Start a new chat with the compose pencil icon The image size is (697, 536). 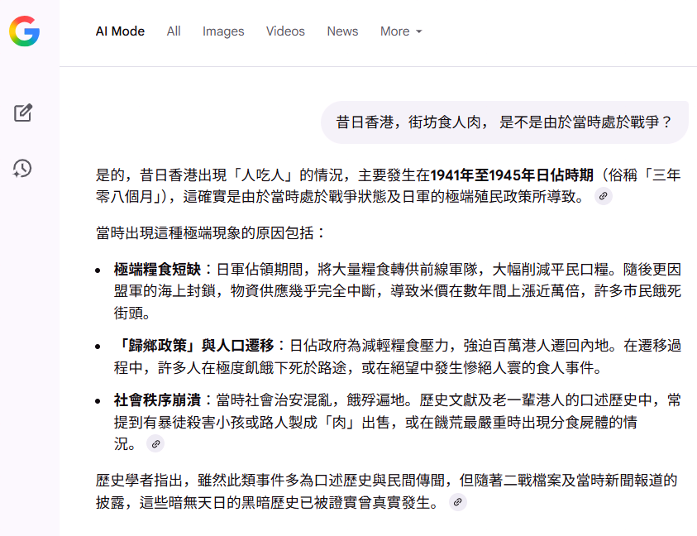click(23, 113)
